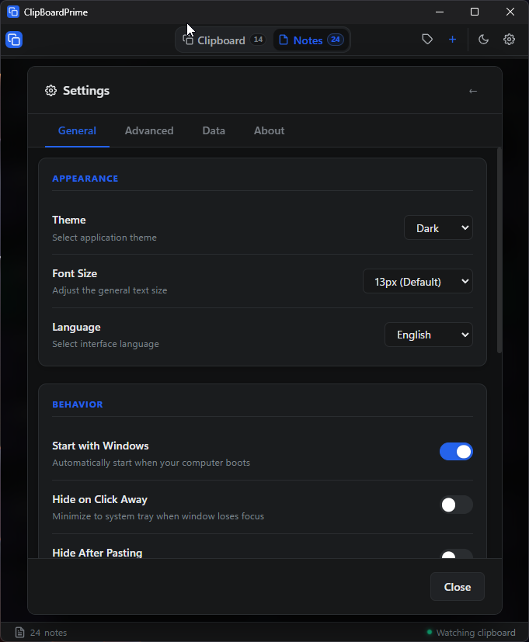Viewport: 529px width, 642px height.
Task: Click the 'Watching clipboard' status text
Action: 475,633
